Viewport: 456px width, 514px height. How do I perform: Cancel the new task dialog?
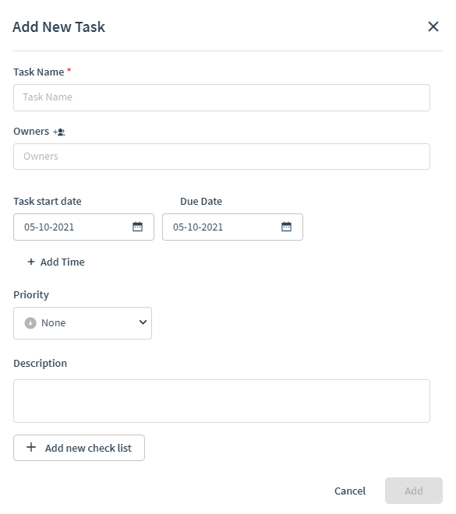click(350, 491)
